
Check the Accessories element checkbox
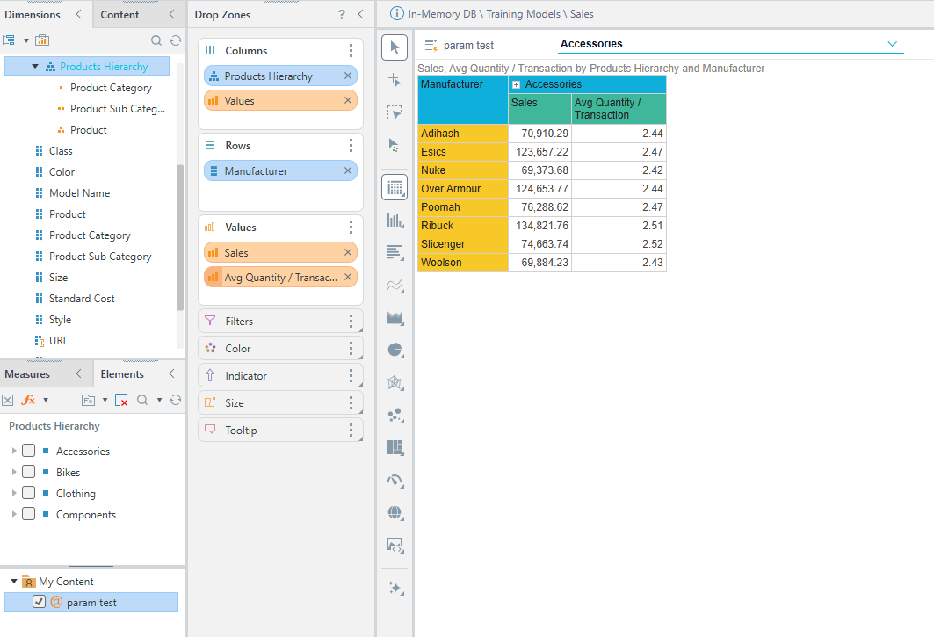click(29, 451)
